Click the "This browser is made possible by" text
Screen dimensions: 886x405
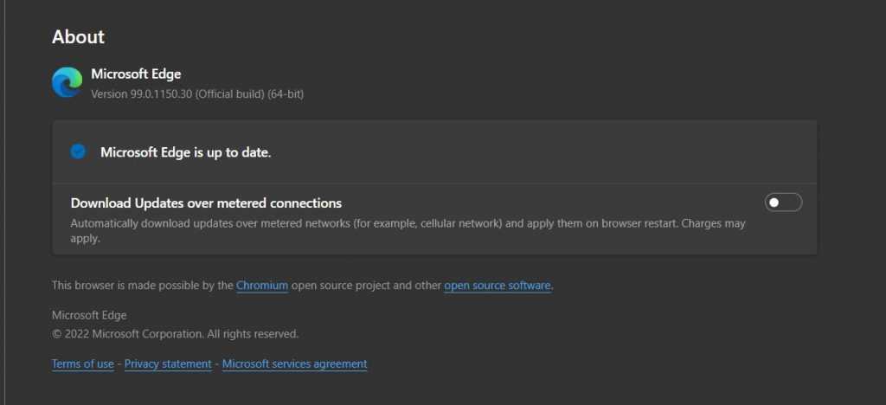coord(142,286)
